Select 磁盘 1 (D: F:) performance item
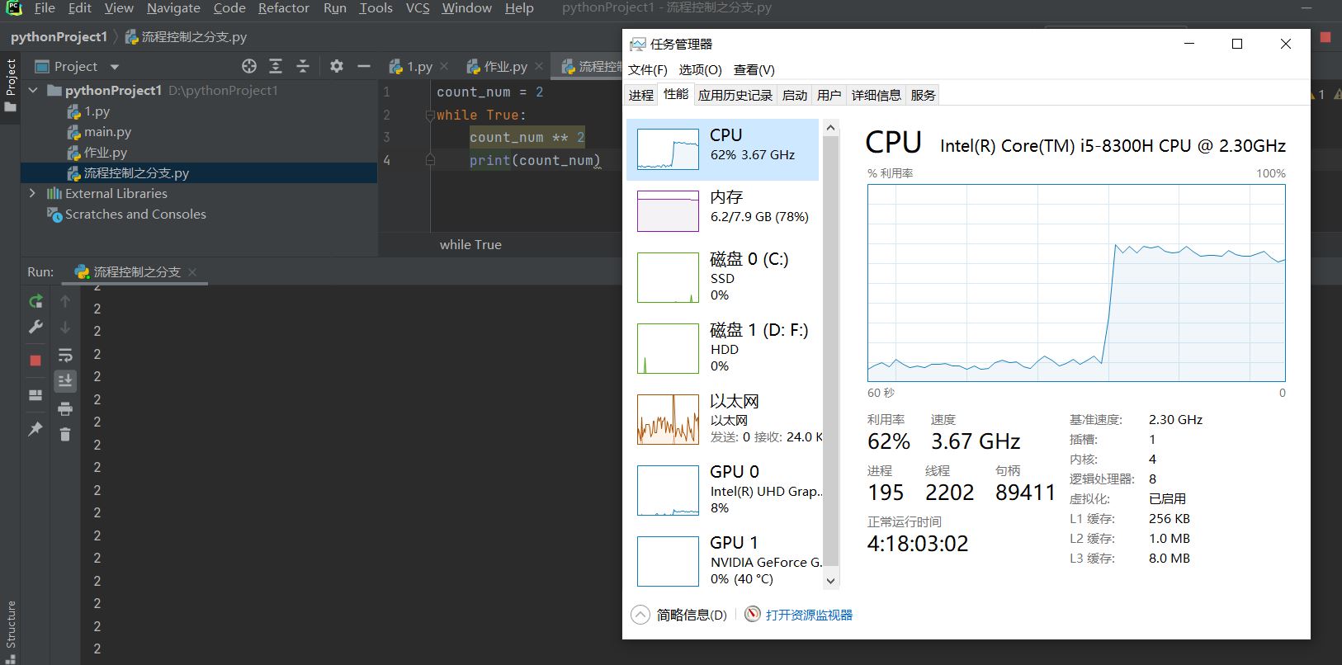Image resolution: width=1342 pixels, height=665 pixels. tap(723, 347)
